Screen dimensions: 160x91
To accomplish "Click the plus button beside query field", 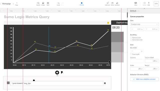I will (105, 83).
